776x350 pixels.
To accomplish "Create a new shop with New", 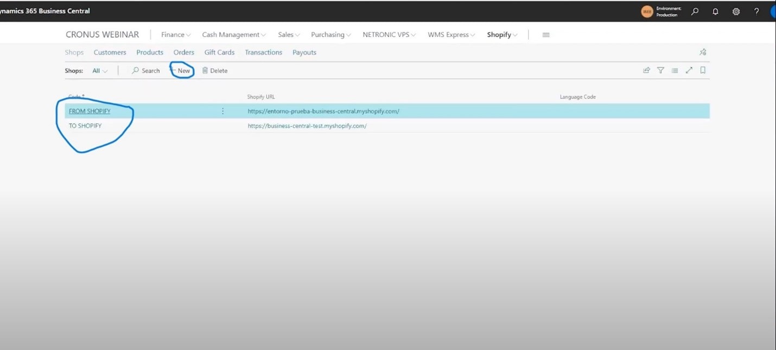I will click(181, 70).
